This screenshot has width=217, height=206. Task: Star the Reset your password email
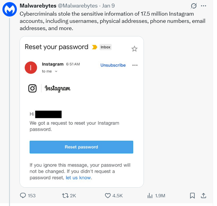click(x=135, y=49)
